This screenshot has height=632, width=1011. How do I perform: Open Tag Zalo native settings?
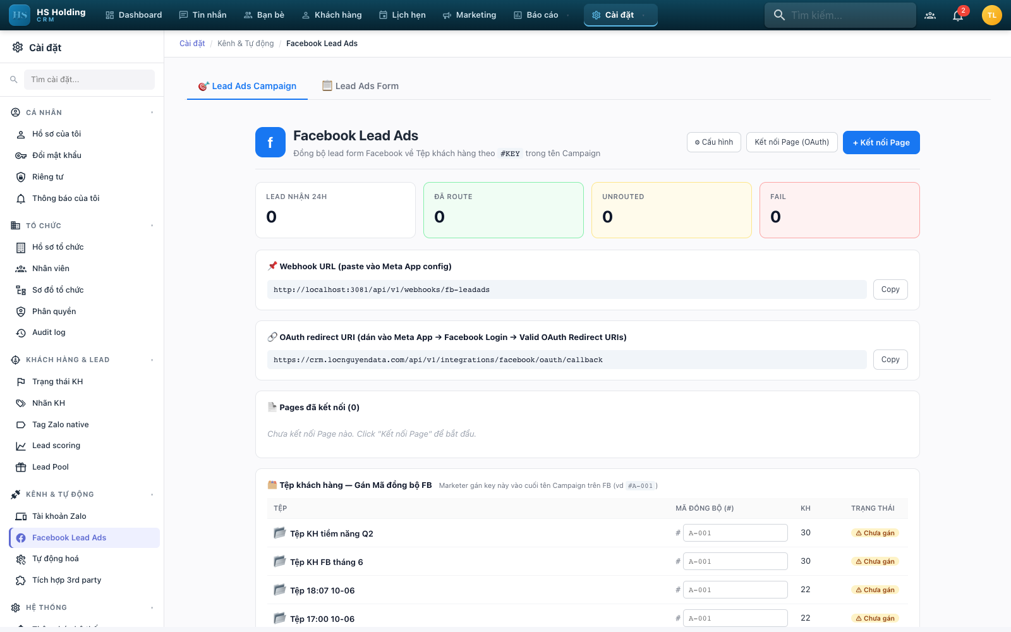pyautogui.click(x=84, y=425)
